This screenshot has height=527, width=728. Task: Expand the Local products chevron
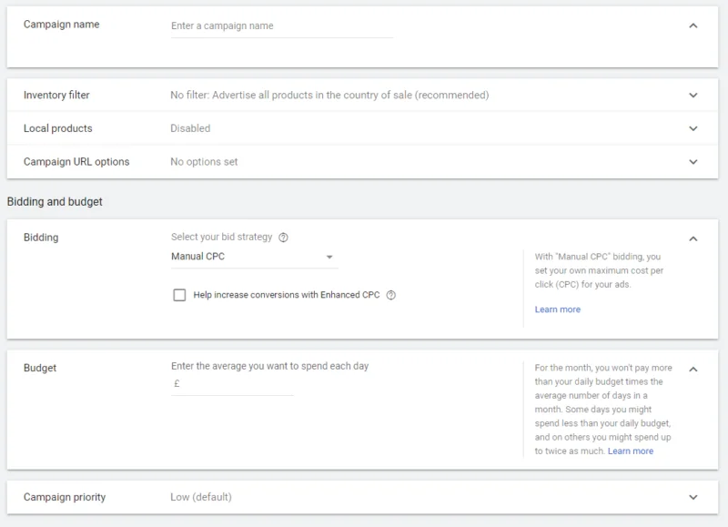coord(693,128)
